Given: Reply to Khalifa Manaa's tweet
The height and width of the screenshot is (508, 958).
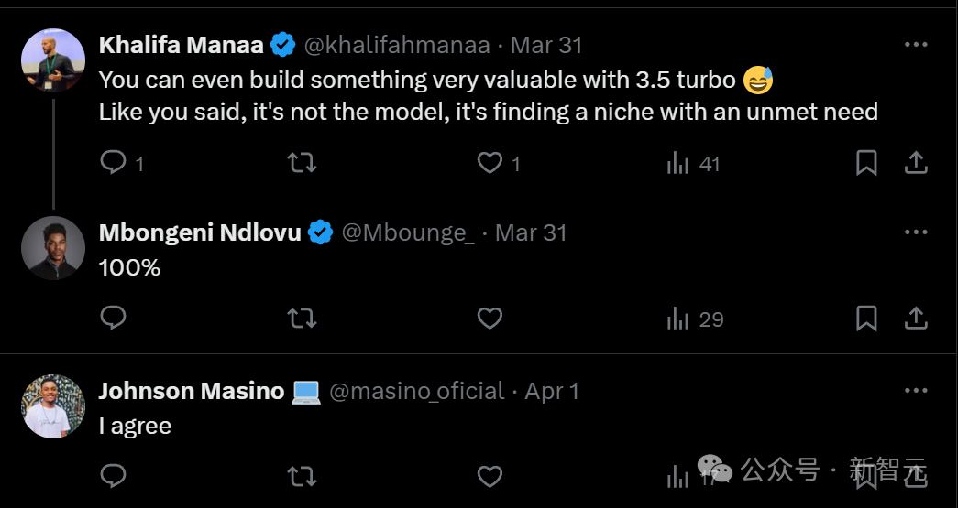Looking at the screenshot, I should point(114,163).
